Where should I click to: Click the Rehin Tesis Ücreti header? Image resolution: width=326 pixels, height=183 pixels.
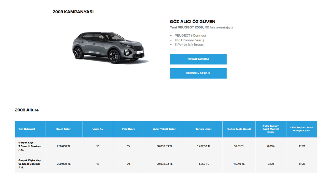point(239,129)
